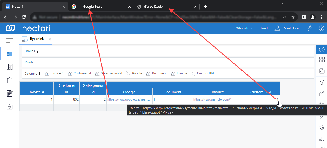Open the settings gear in right sidebar
Viewport: 327px width, 148px height.
(x=321, y=127)
